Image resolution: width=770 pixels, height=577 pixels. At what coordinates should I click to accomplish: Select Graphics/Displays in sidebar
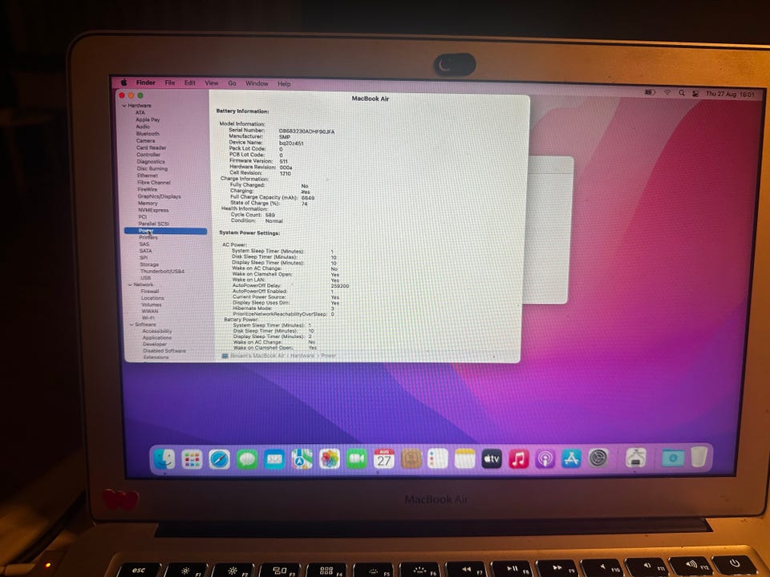[159, 196]
